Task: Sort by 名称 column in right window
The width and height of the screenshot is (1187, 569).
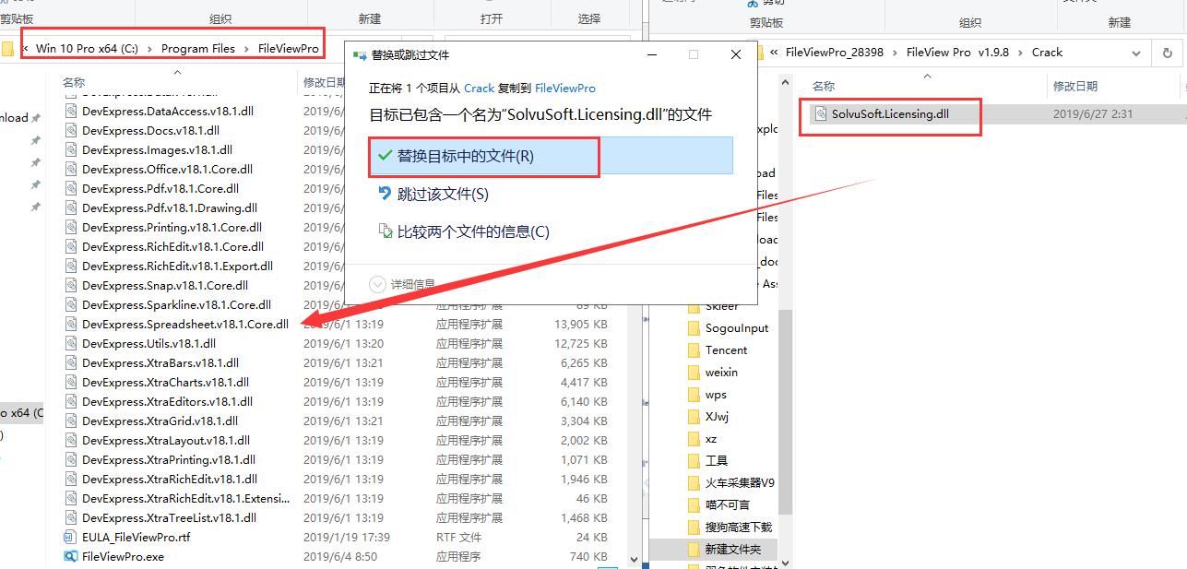Action: [x=824, y=86]
